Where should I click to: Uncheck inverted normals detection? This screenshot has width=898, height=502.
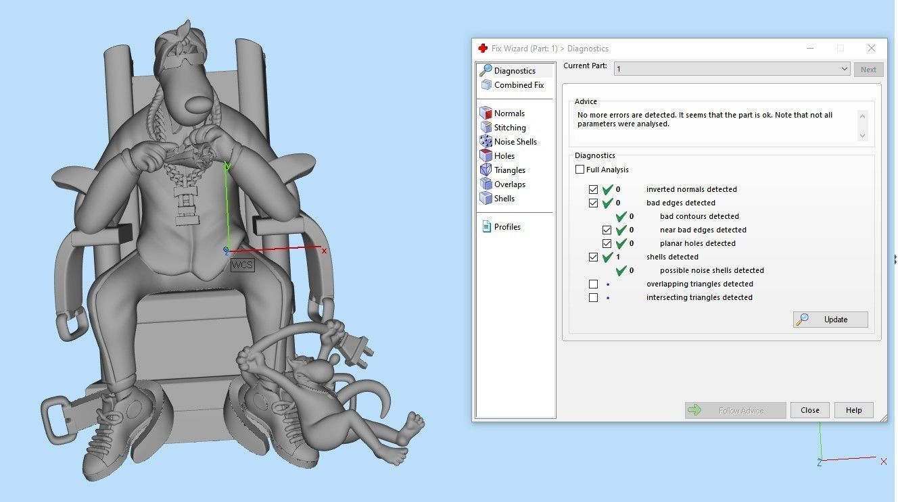click(x=593, y=189)
